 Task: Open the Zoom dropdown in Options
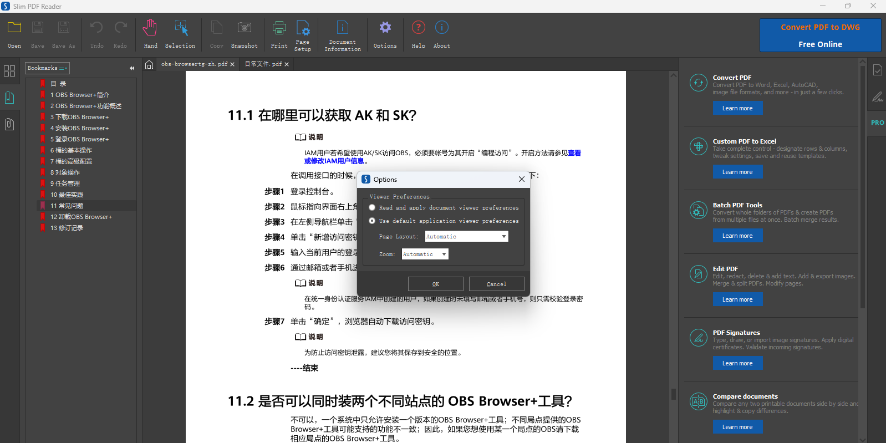point(425,254)
